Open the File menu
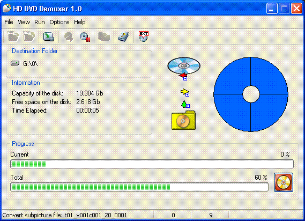Image resolution: width=305 pixels, height=221 pixels. coord(9,22)
